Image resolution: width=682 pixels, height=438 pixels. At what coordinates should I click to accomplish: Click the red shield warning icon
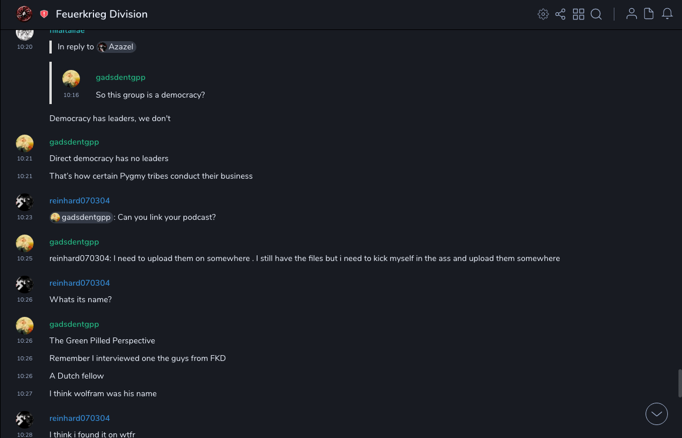click(44, 14)
